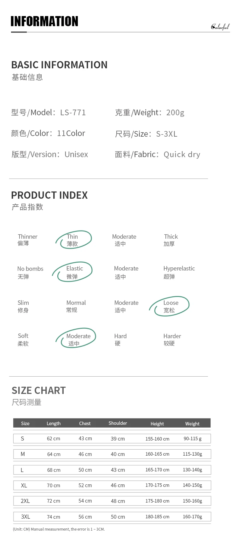Click the Shoulder column header
The width and height of the screenshot is (249, 541).
point(118,423)
